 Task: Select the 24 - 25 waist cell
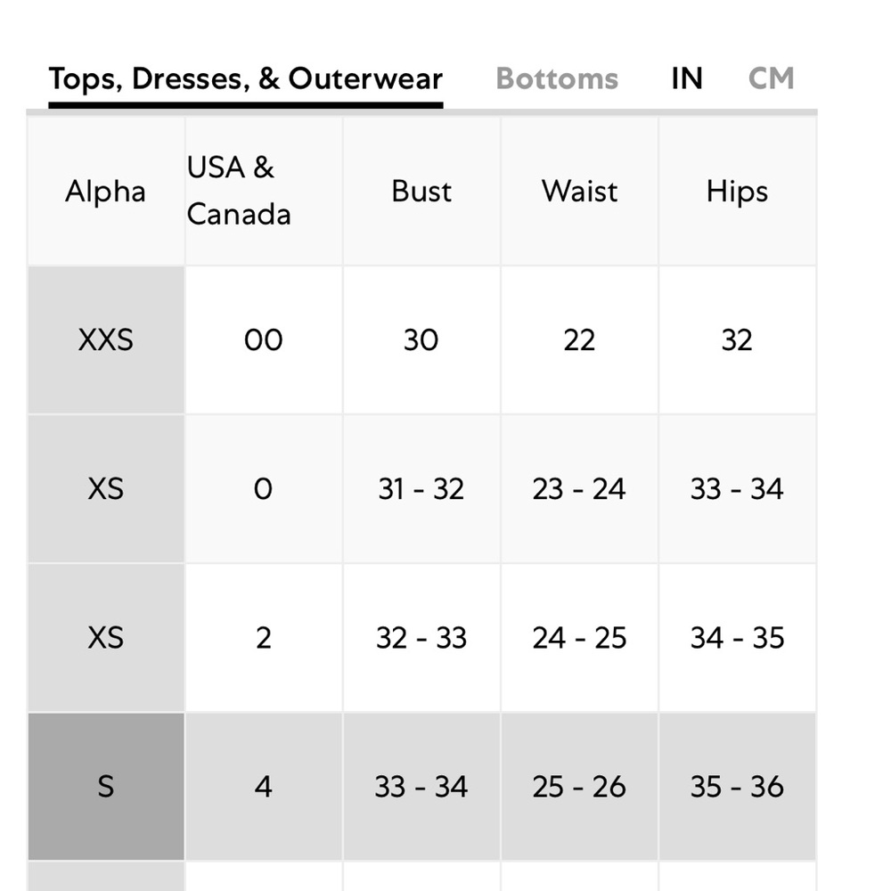coord(579,637)
